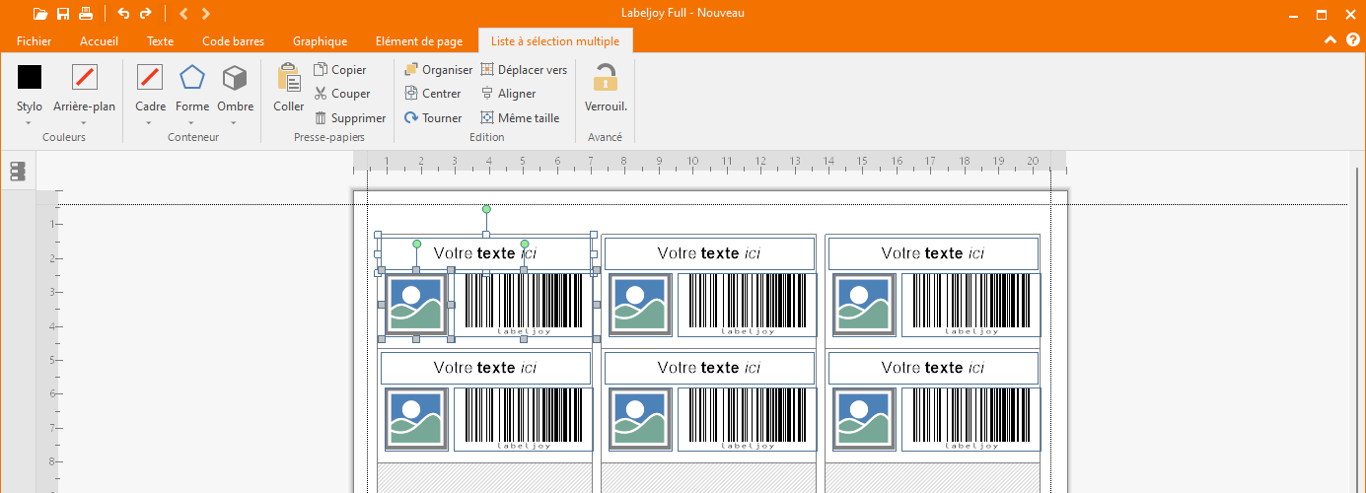The width and height of the screenshot is (1366, 493).
Task: Go to next record with right chevron
Action: point(205,14)
